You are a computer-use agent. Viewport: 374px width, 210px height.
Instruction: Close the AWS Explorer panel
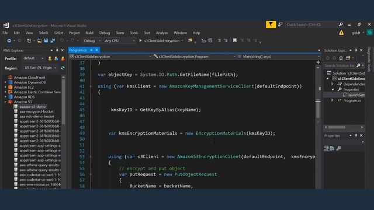(x=63, y=51)
